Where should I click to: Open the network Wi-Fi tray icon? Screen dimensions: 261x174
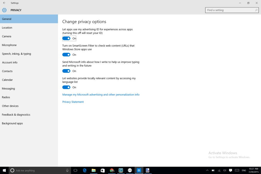[x=219, y=170]
